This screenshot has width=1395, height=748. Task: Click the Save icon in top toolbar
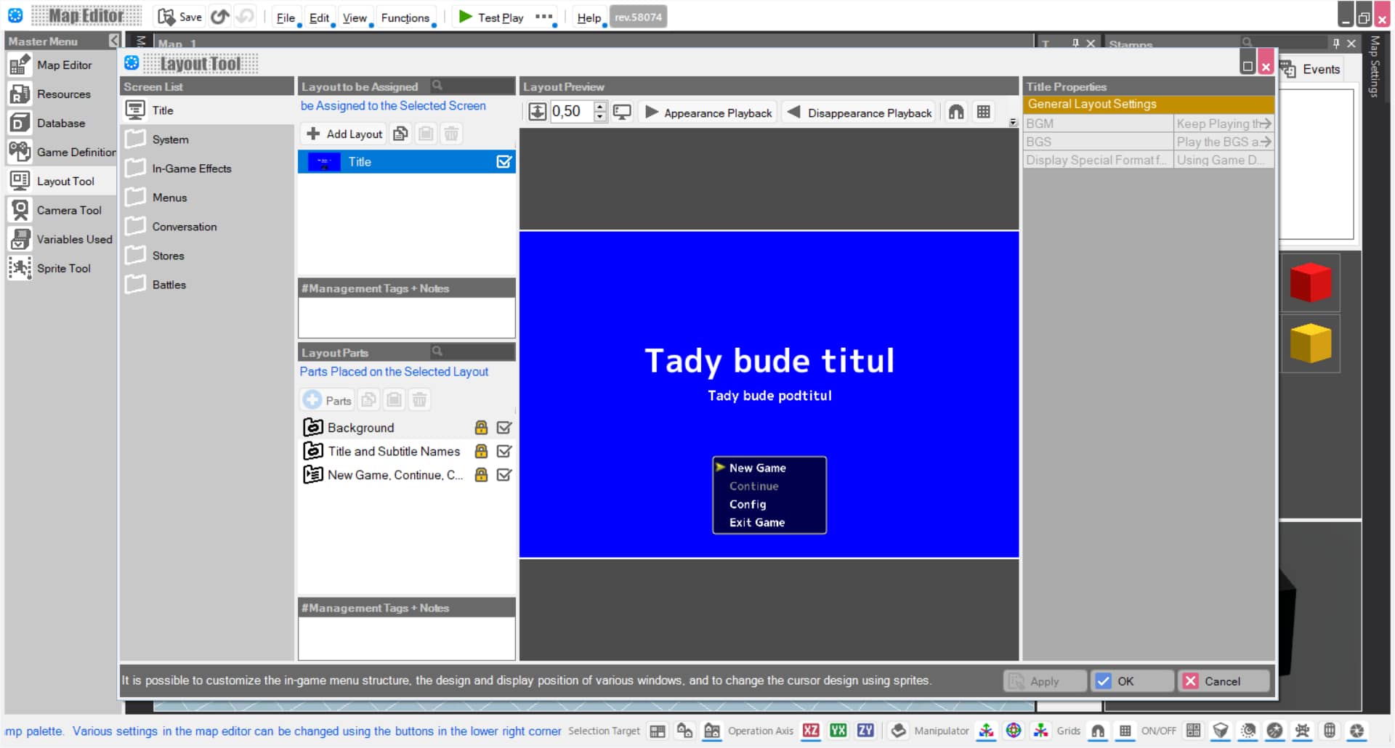179,17
